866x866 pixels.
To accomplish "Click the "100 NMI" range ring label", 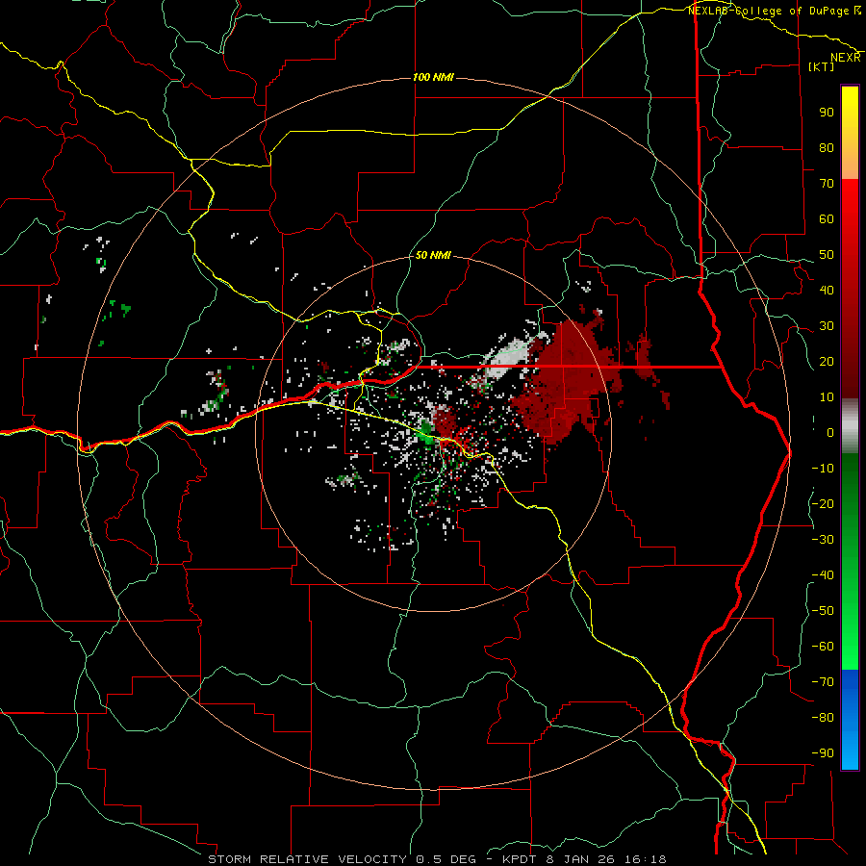I will coord(434,77).
